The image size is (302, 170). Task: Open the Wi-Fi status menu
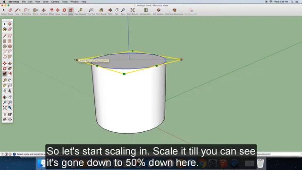tap(271, 2)
